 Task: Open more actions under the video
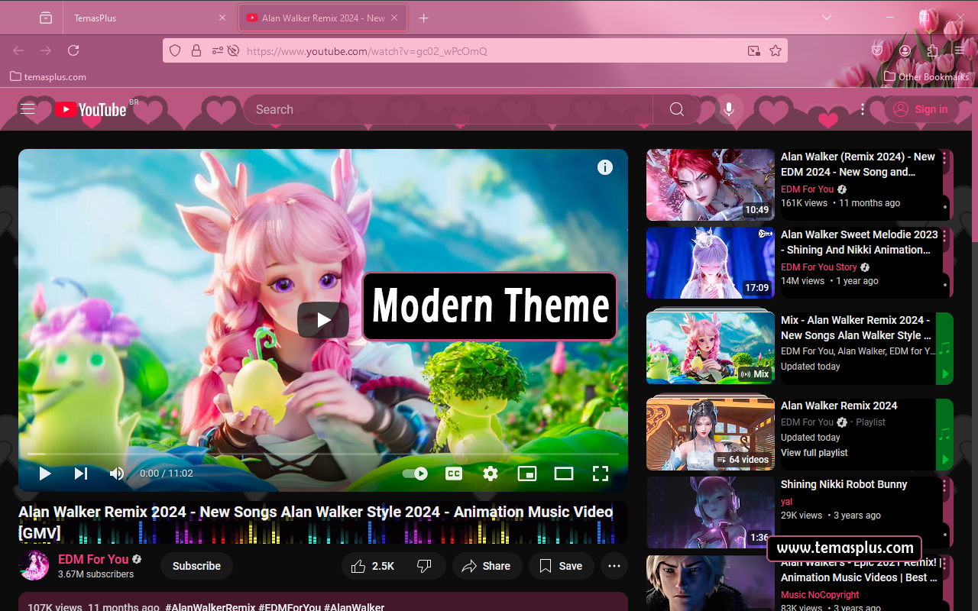point(614,566)
